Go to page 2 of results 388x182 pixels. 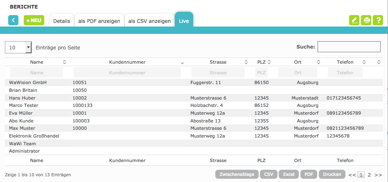pyautogui.click(x=369, y=175)
